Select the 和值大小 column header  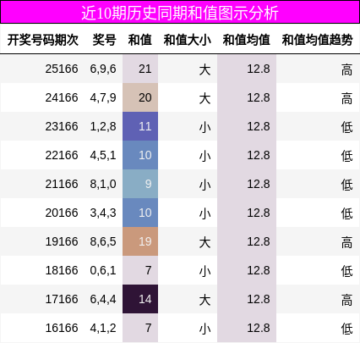[188, 40]
